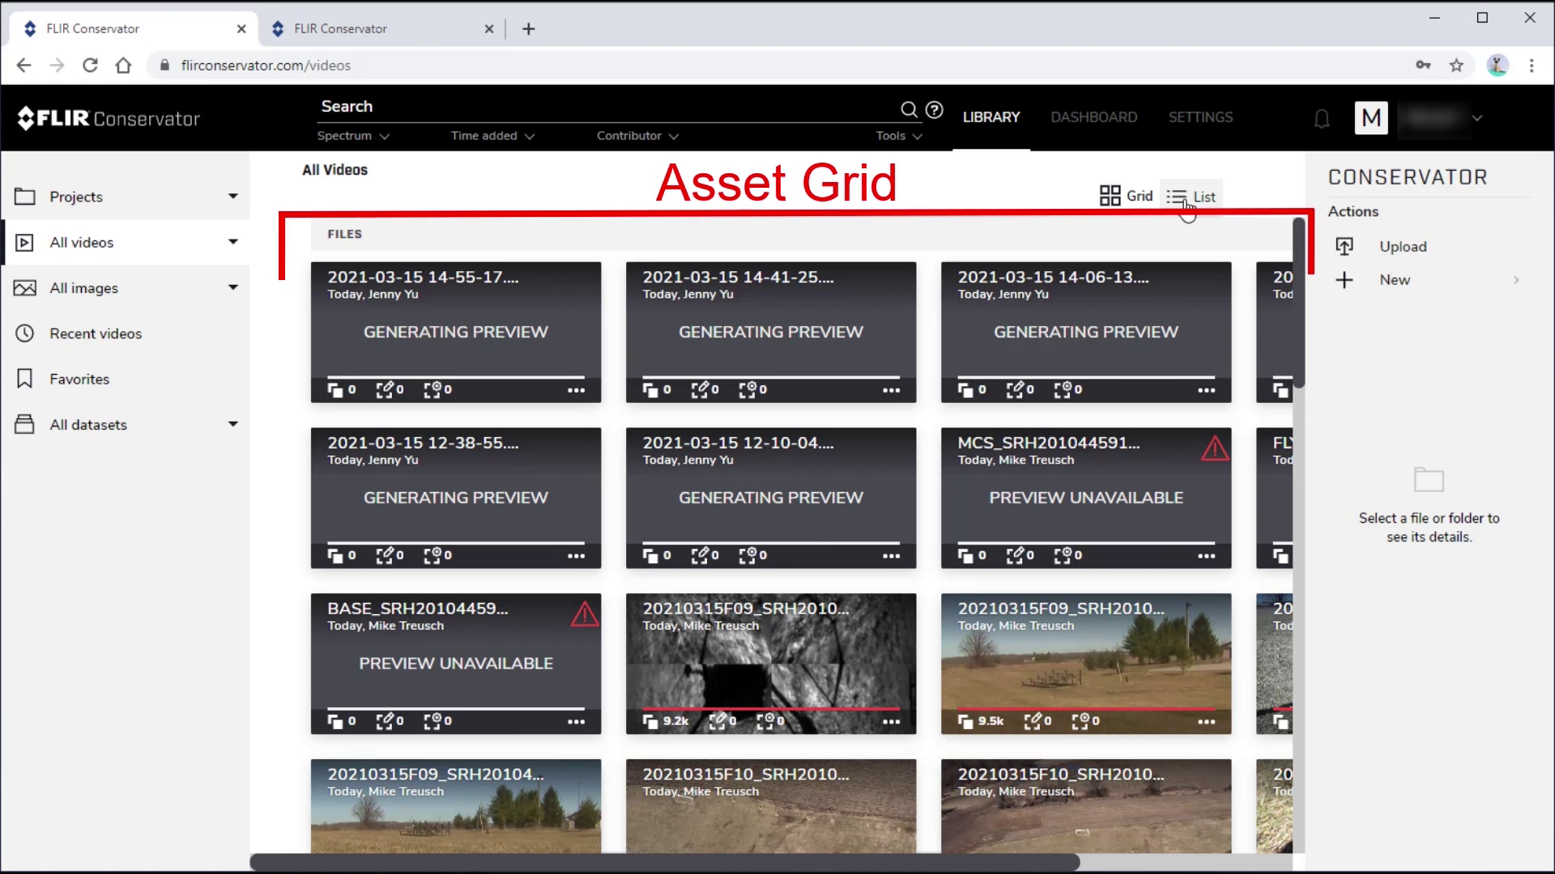Expand the Contributor filter dropdown
Viewport: 1555px width, 874px height.
point(637,135)
